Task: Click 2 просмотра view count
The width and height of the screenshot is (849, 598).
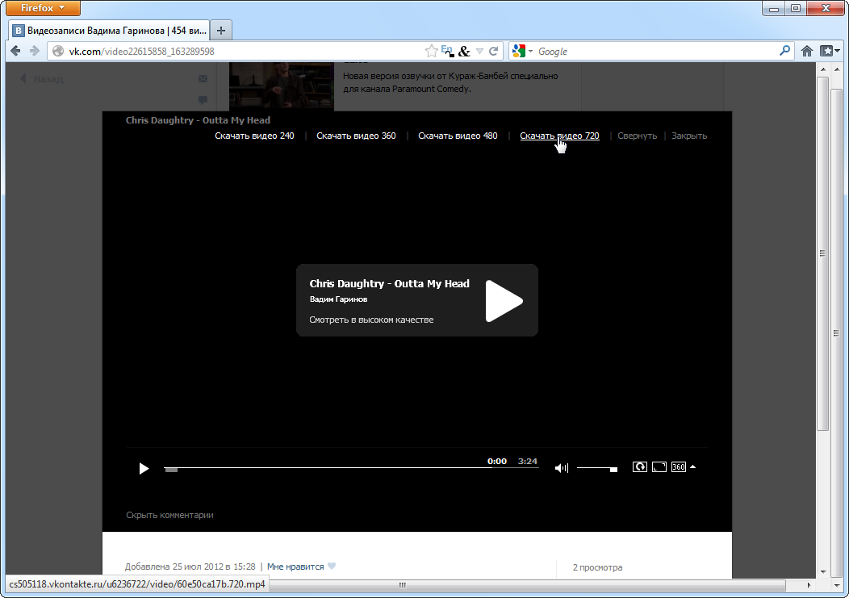Action: [598, 567]
